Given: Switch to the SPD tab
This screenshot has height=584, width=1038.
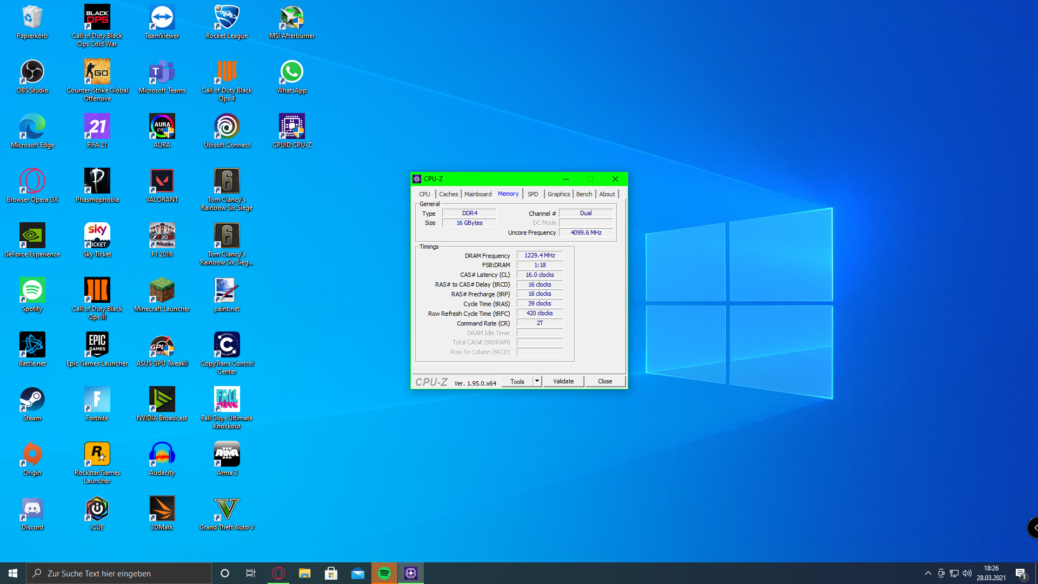Looking at the screenshot, I should 533,194.
